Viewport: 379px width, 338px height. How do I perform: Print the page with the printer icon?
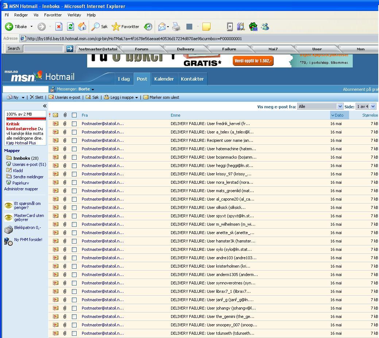[176, 27]
